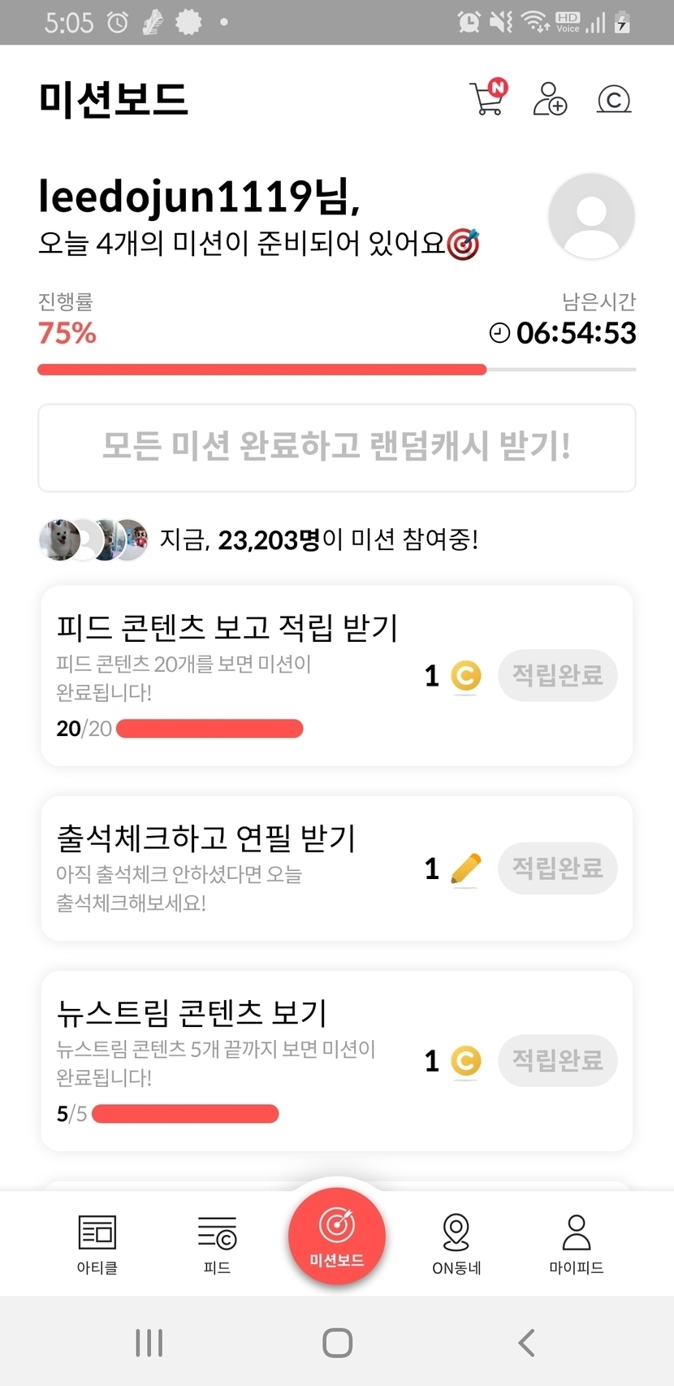674x1386 pixels.
Task: Tap 적립완료 button for feed content mission
Action: point(557,675)
